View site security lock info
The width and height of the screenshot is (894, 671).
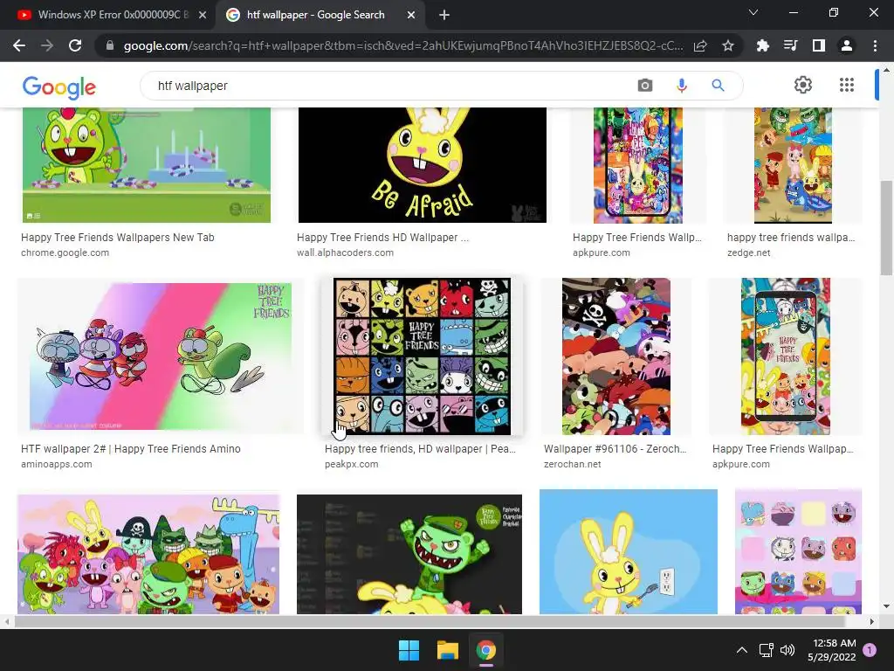click(110, 45)
